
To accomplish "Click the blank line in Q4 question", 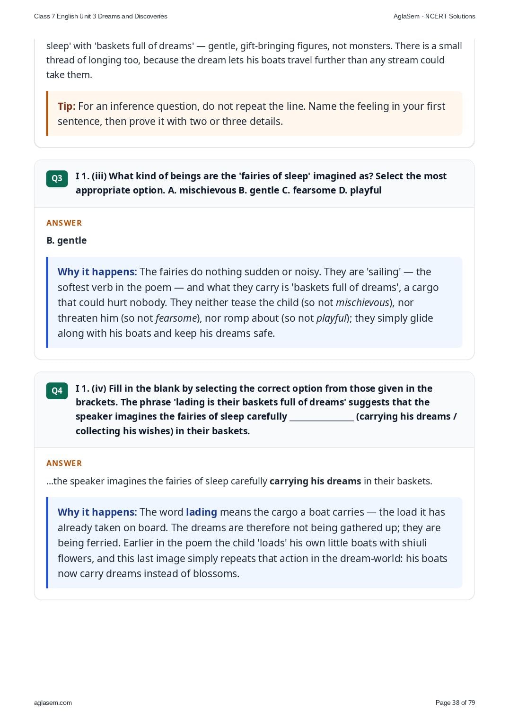I will [x=322, y=417].
